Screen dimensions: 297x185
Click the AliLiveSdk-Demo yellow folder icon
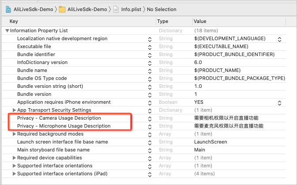click(x=62, y=9)
